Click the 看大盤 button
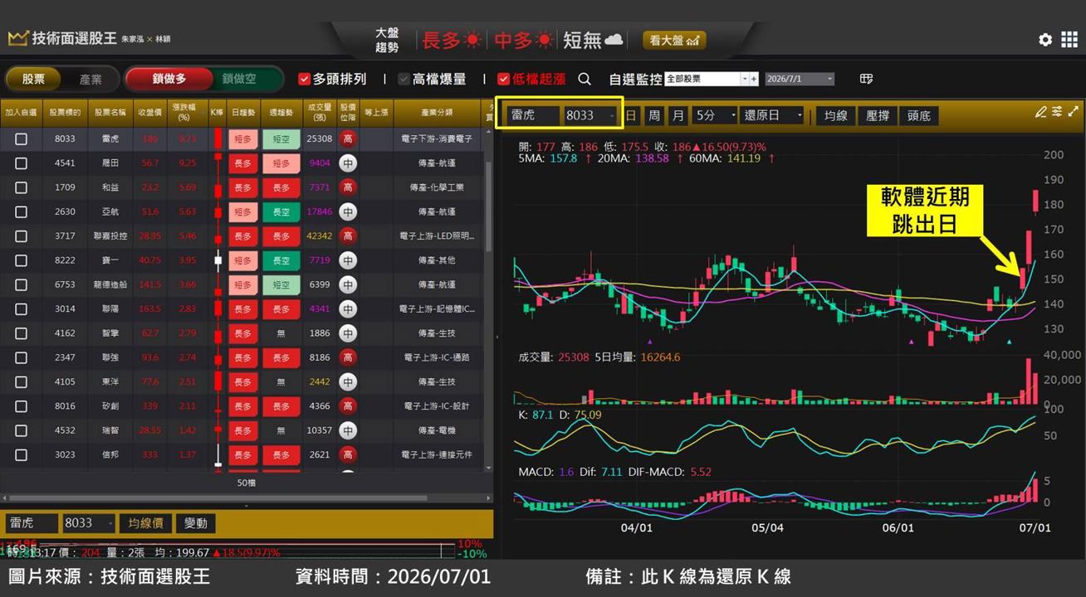The height and width of the screenshot is (597, 1086). click(674, 40)
